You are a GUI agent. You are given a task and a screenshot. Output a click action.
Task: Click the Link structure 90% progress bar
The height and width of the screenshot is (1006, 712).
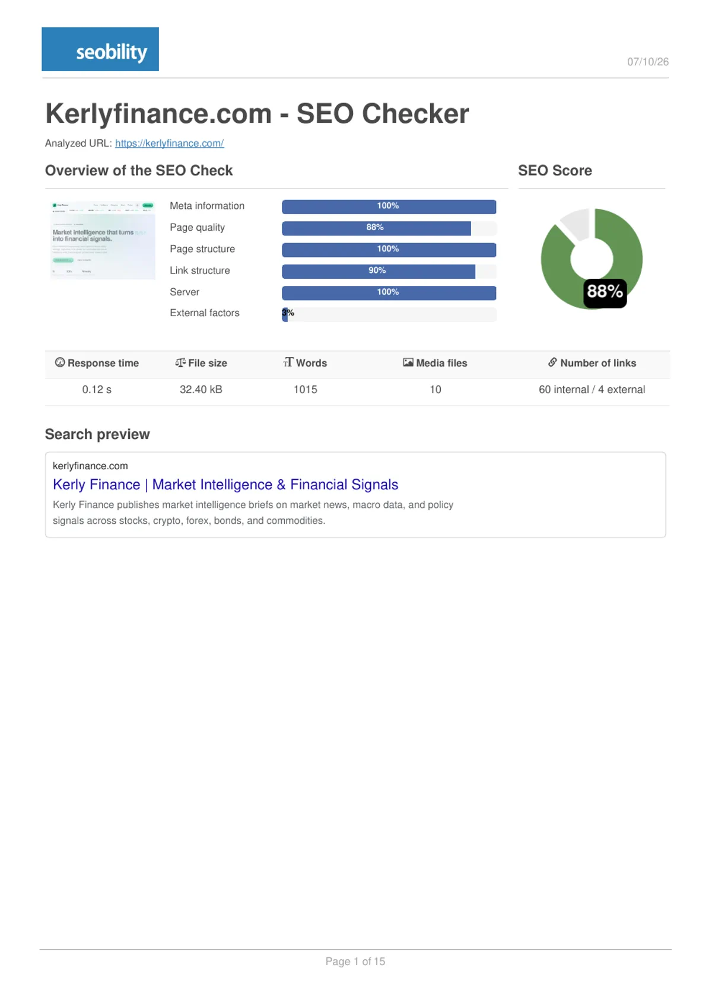coord(389,271)
